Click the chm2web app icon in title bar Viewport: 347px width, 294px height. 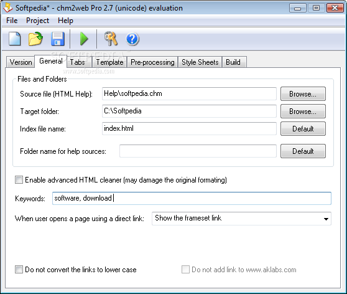(x=8, y=7)
